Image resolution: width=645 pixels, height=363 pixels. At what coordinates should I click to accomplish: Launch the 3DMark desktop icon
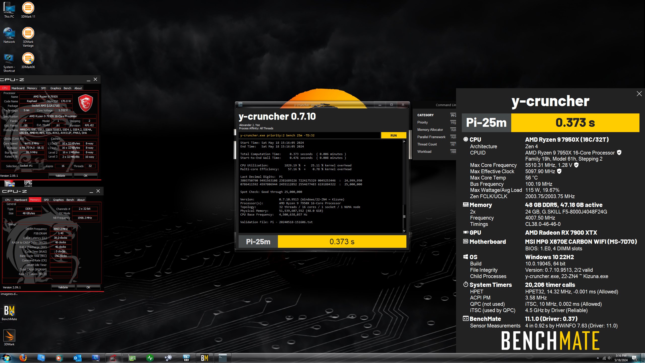(x=9, y=338)
